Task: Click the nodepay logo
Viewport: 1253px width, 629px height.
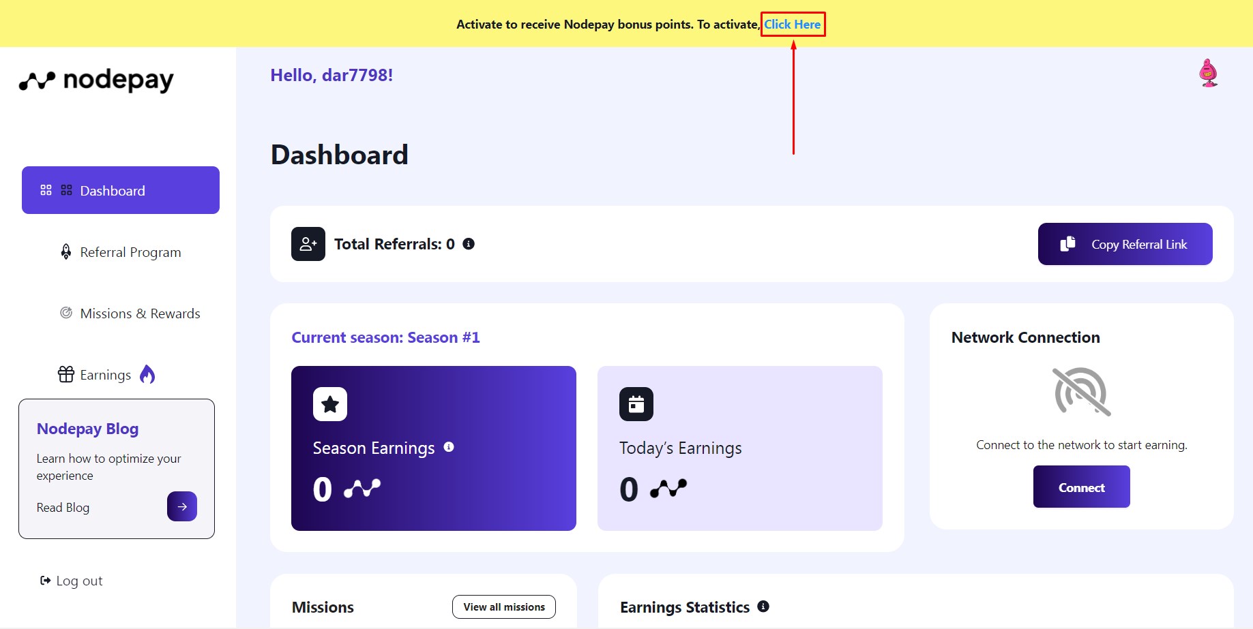Action: 96,80
